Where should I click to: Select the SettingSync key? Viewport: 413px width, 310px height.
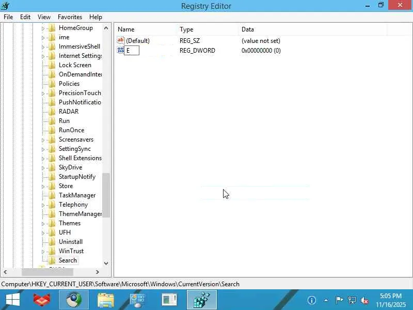point(74,149)
